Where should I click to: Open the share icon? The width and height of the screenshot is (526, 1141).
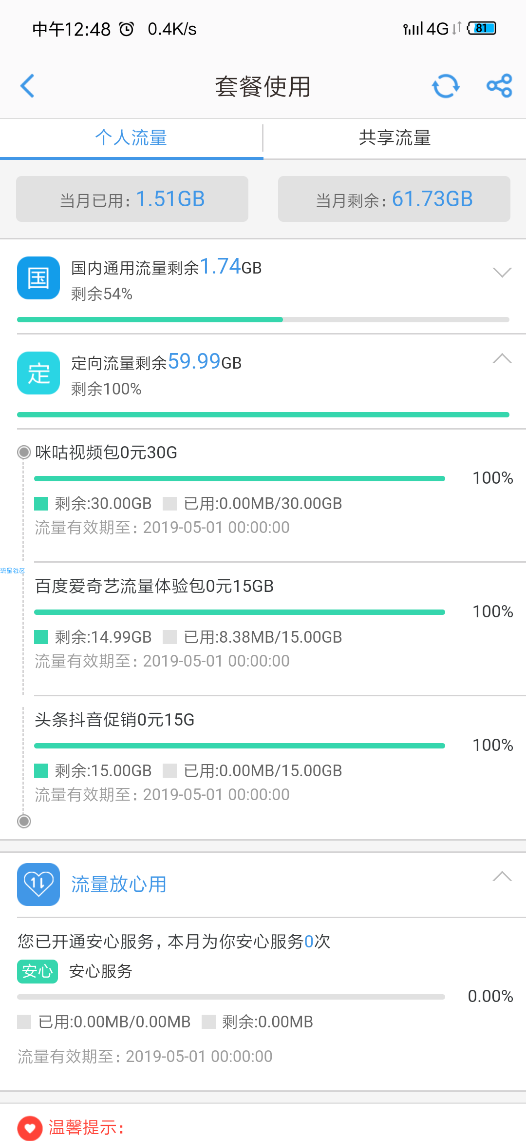tap(500, 86)
